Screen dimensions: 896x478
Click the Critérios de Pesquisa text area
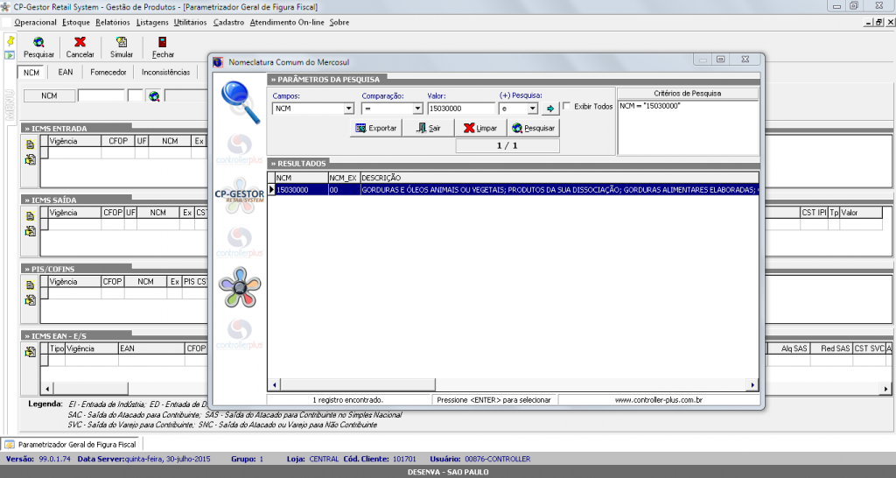(x=688, y=127)
